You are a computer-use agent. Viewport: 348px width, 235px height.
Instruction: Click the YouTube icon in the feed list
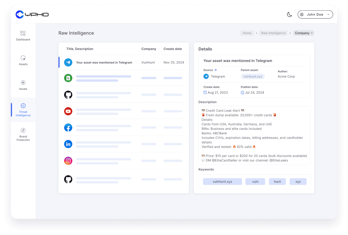tap(68, 111)
